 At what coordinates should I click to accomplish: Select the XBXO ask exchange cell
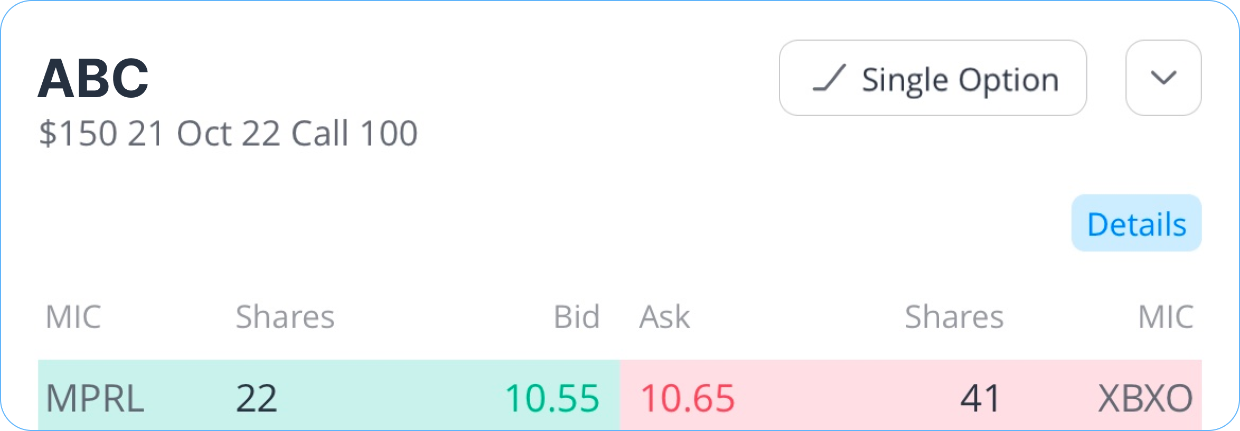click(x=1145, y=398)
